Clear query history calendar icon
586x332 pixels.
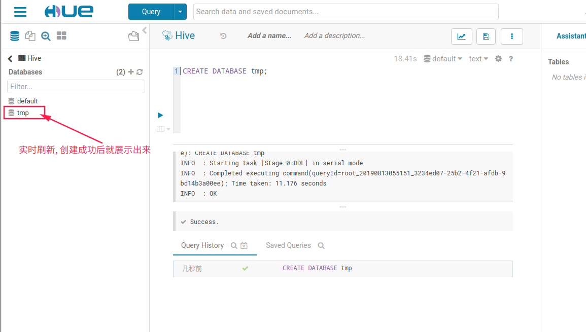244,245
